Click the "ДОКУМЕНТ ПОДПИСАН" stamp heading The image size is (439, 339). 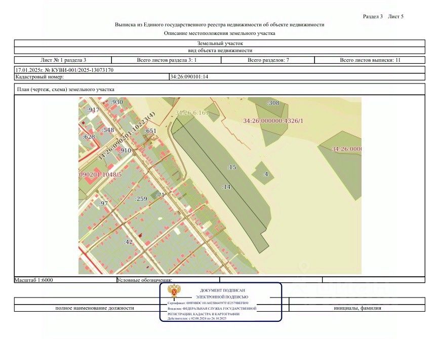click(x=222, y=290)
